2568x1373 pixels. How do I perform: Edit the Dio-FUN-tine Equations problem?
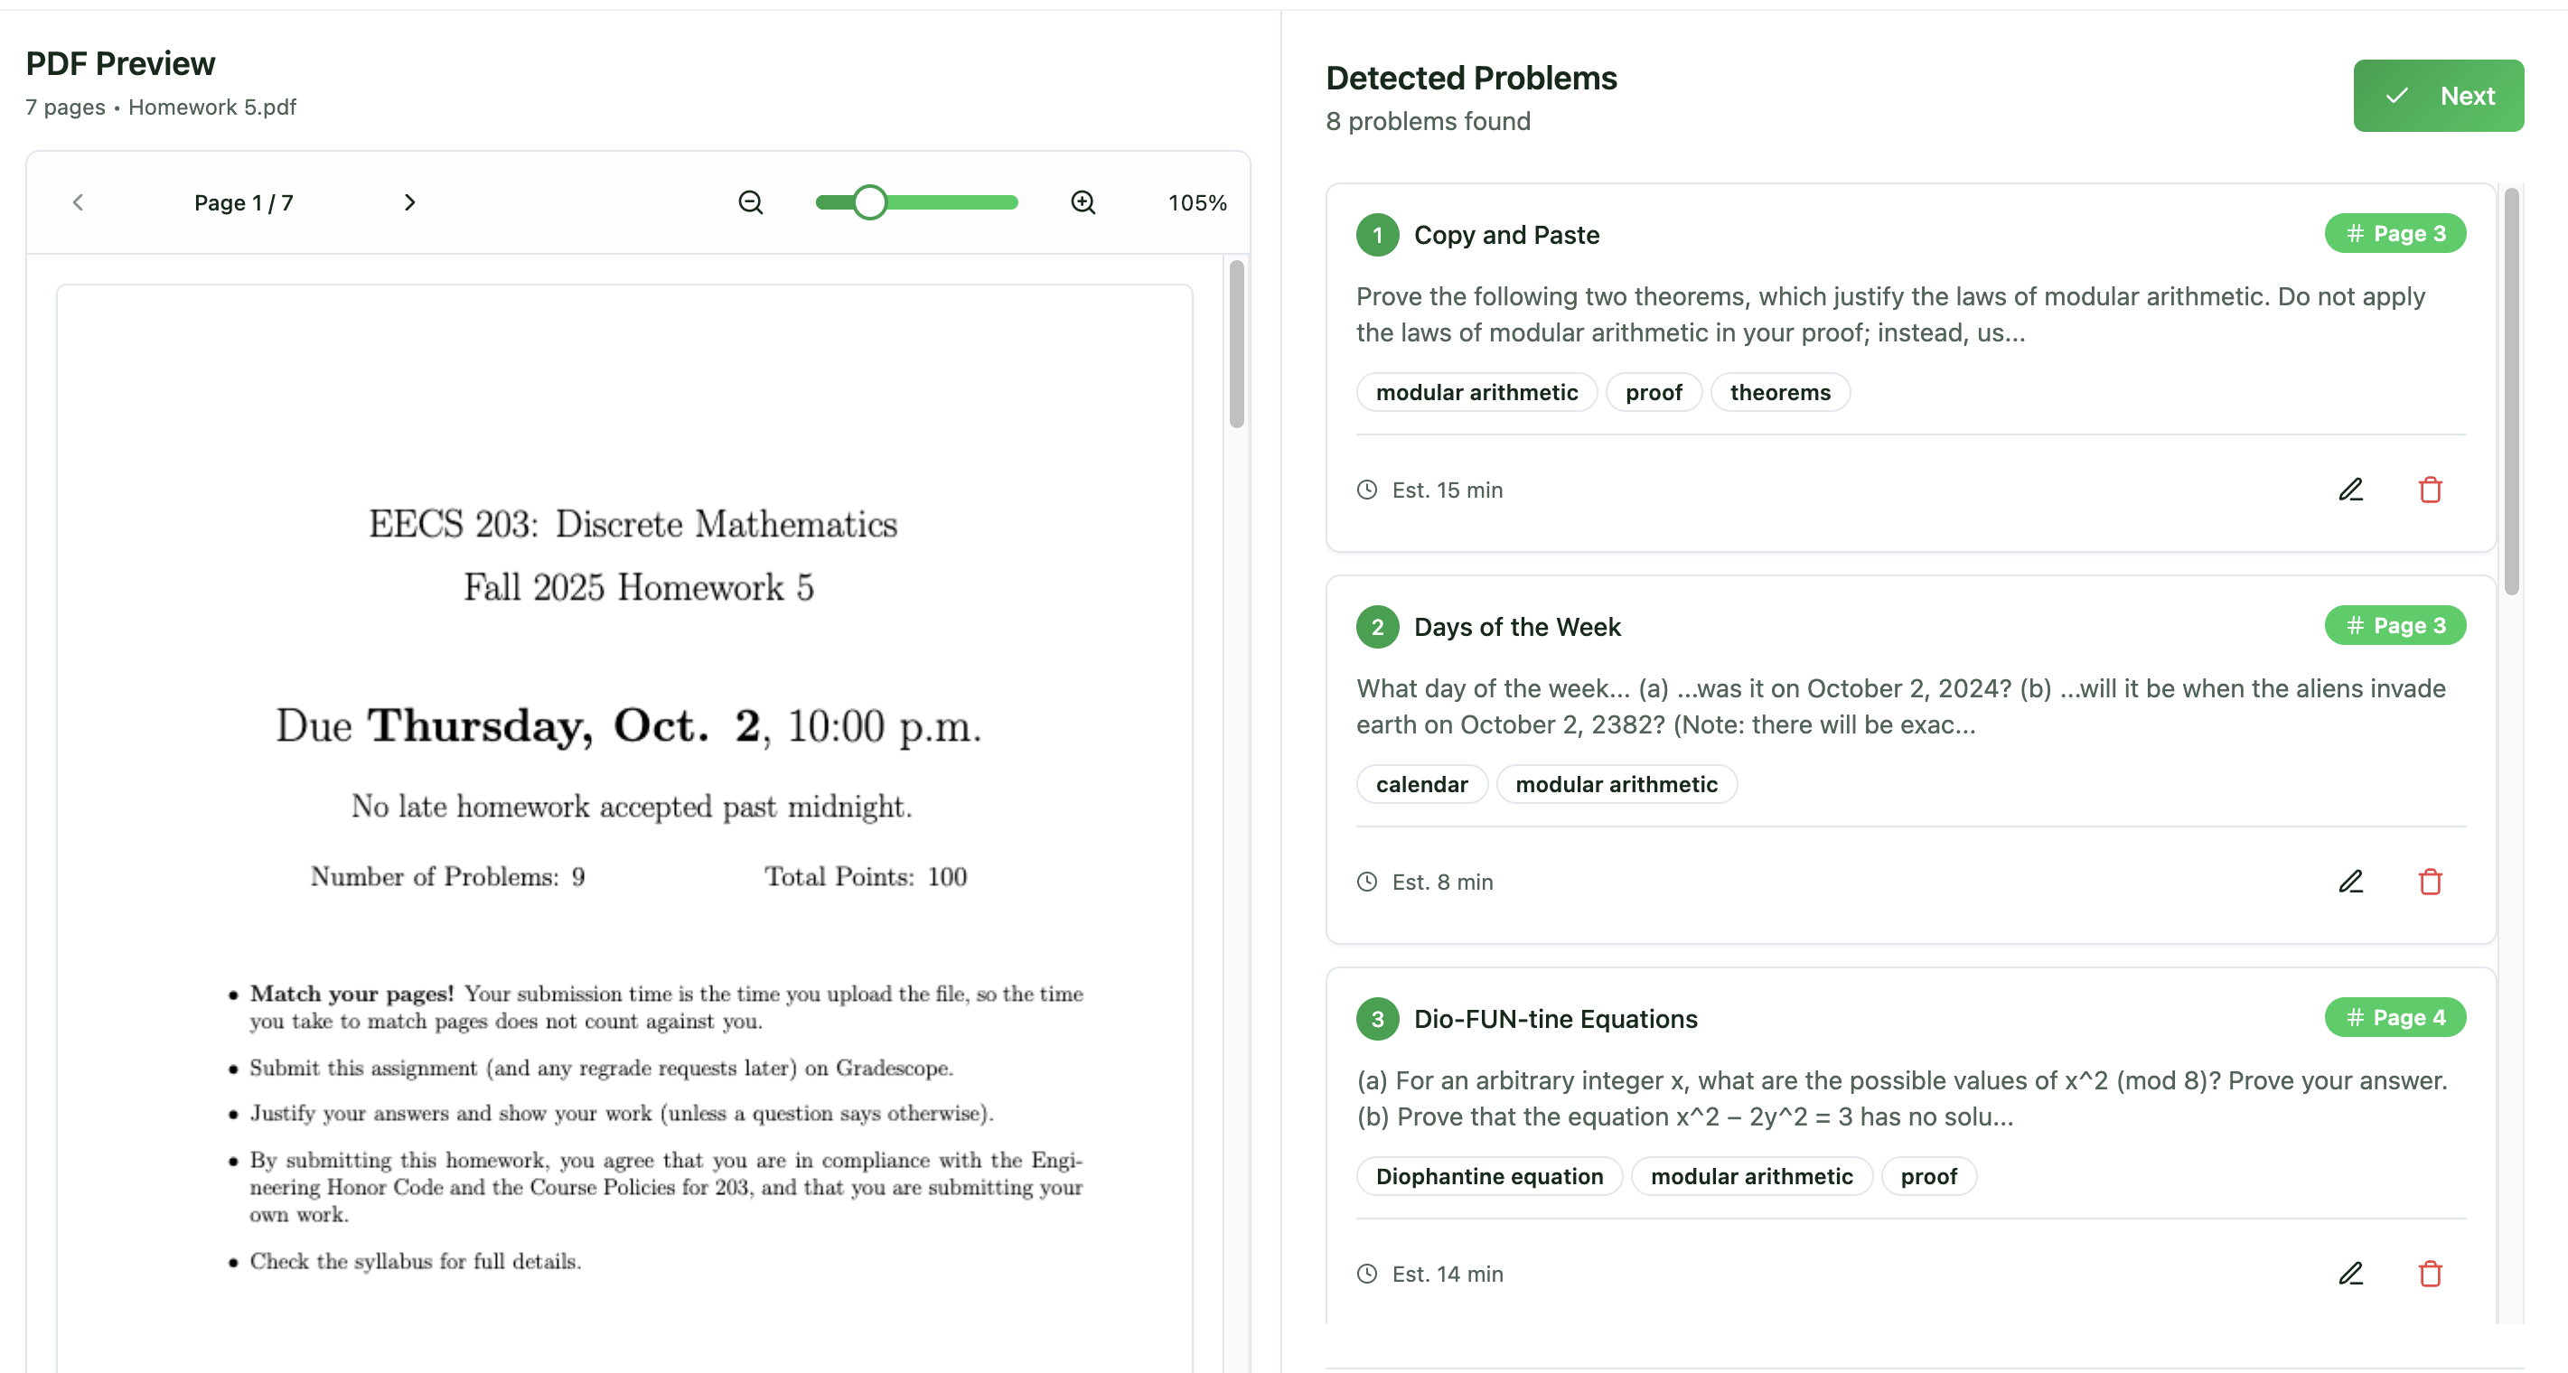click(x=2350, y=1273)
